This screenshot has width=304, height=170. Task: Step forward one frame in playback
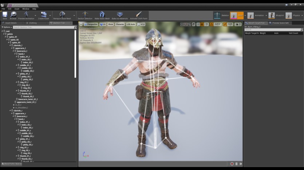click(x=241, y=164)
